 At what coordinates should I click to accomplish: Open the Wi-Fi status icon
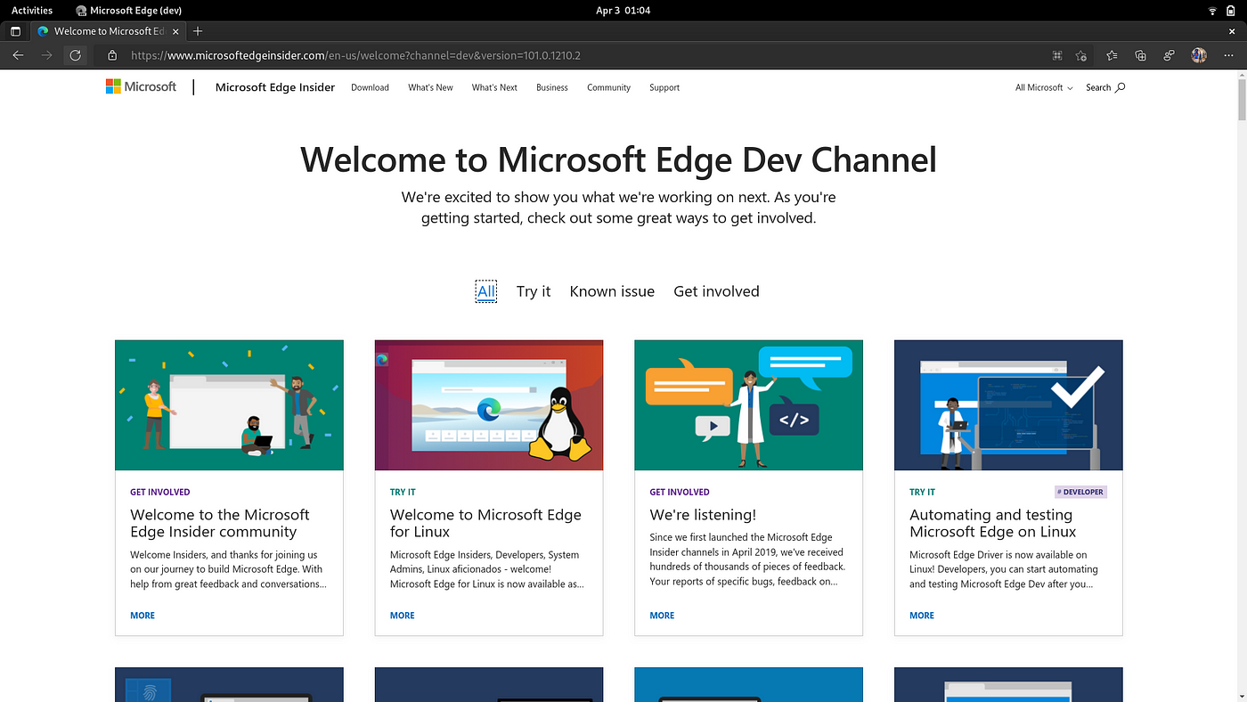point(1212,11)
